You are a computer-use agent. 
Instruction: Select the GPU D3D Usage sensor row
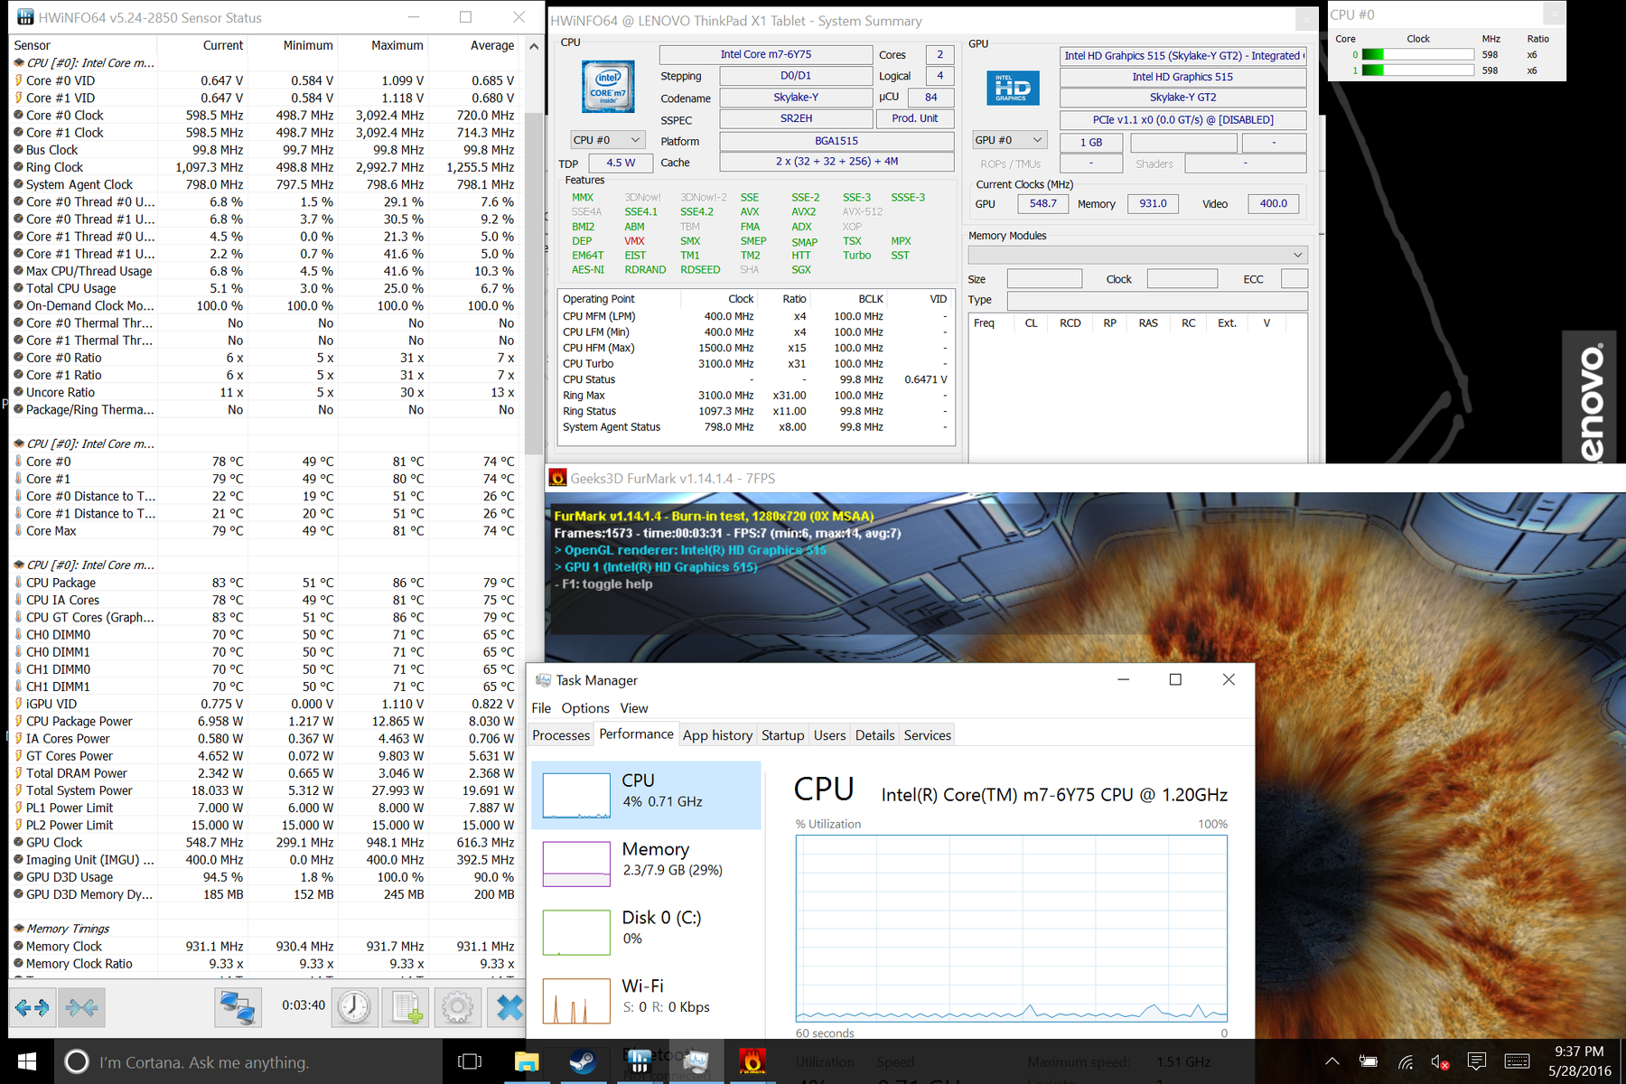pyautogui.click(x=266, y=877)
